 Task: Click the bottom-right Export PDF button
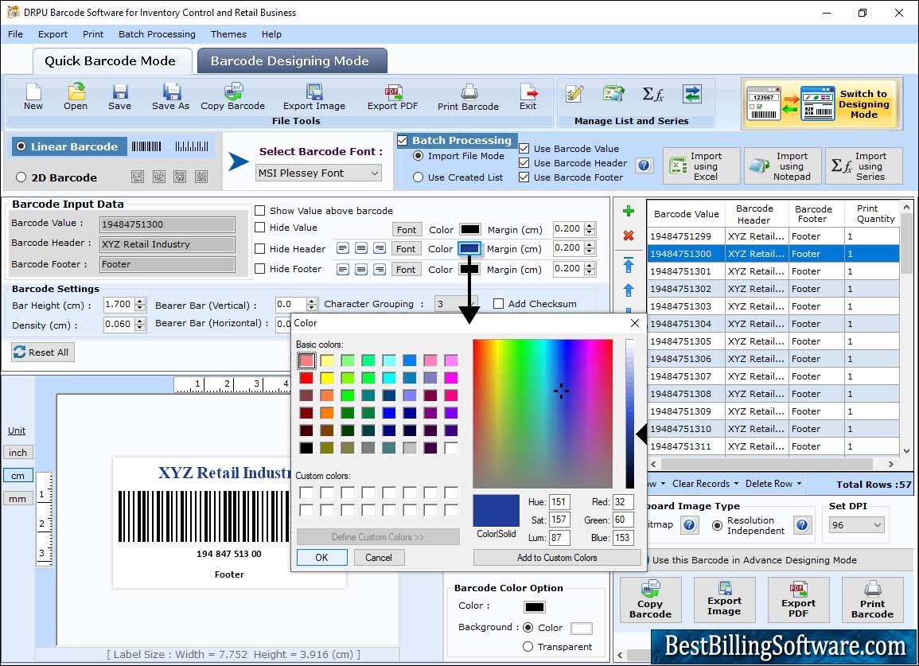pos(798,599)
